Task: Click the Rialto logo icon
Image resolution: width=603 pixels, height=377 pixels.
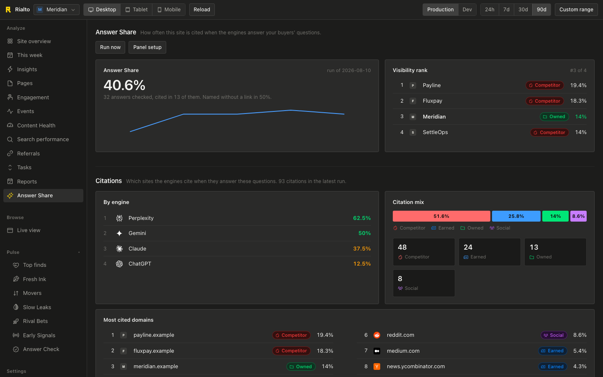Action: [x=8, y=10]
